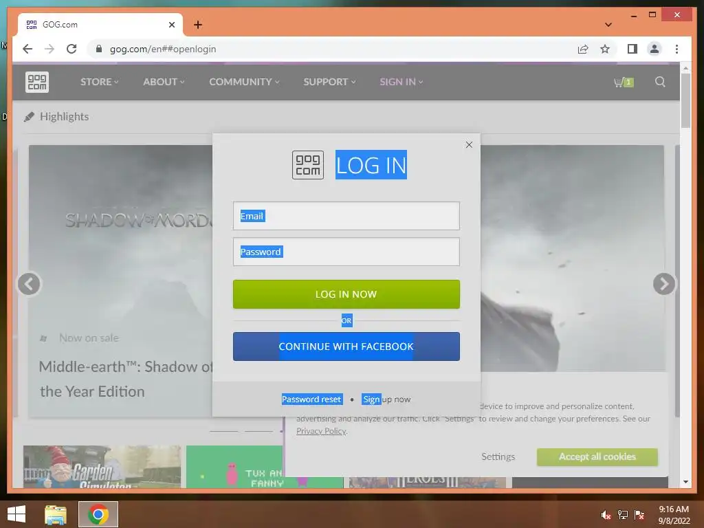Expand the ABOUT menu

164,82
